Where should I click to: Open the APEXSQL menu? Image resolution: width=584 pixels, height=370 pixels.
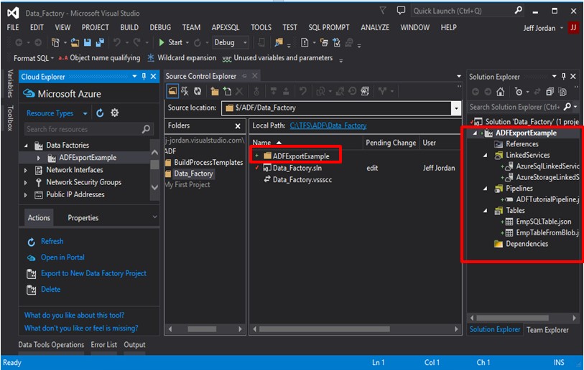[225, 27]
